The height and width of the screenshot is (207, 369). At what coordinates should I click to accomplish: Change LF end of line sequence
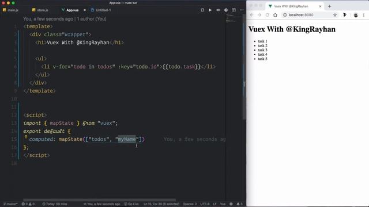point(214,204)
